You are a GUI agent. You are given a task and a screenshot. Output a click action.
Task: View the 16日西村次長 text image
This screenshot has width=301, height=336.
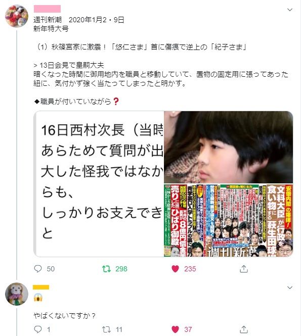99,183
